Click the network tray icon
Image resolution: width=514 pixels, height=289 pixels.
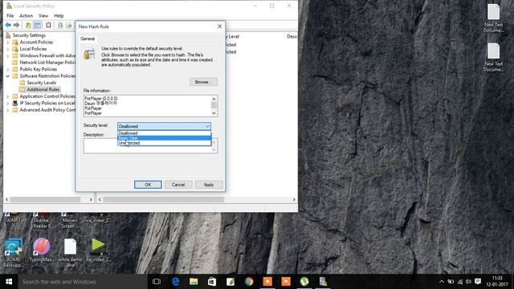460,282
